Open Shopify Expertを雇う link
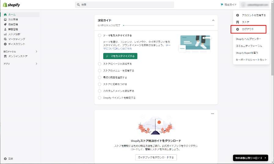Screen dimensions: 274x164 pos(247,53)
